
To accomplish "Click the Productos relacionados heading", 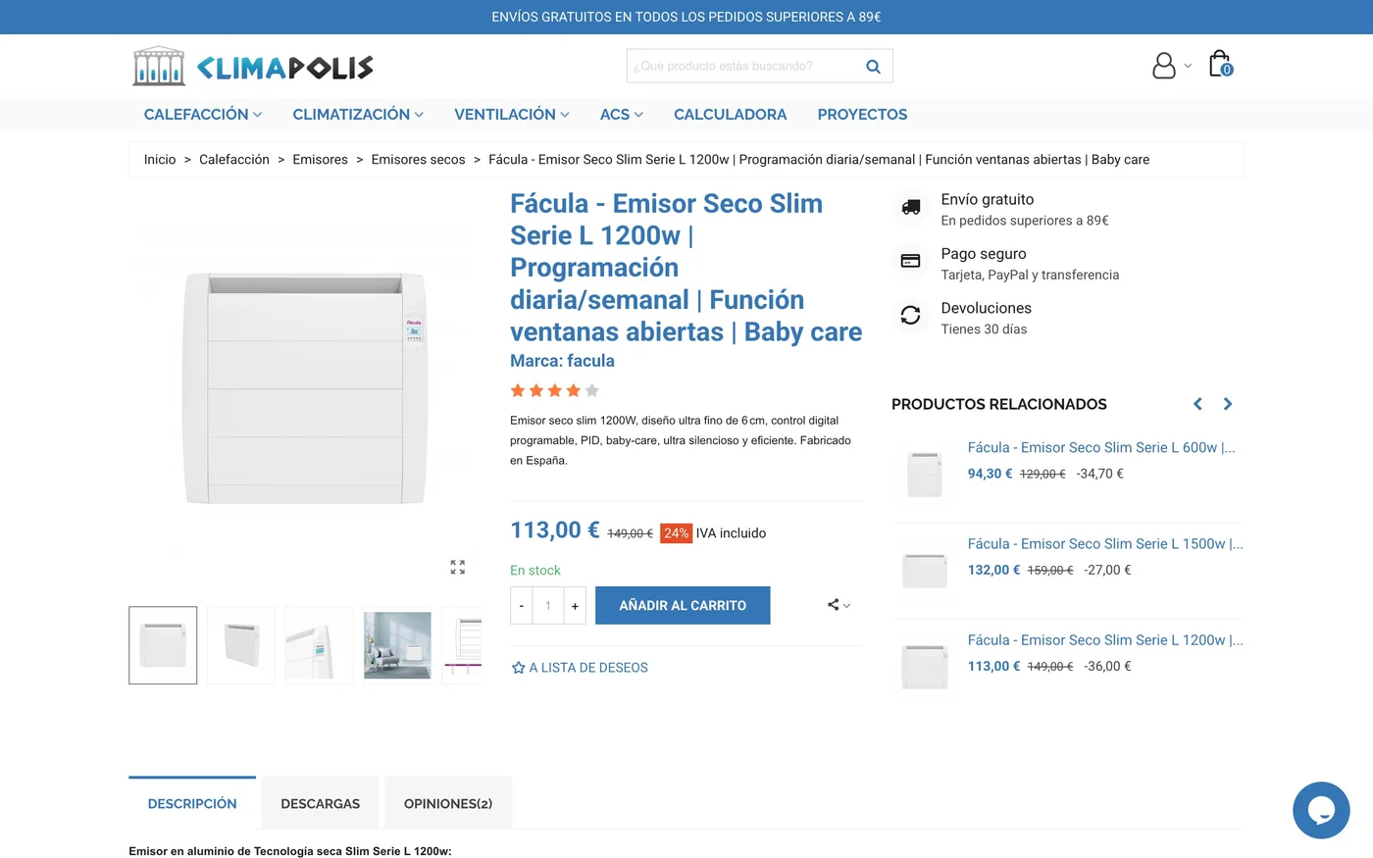I will (x=999, y=404).
